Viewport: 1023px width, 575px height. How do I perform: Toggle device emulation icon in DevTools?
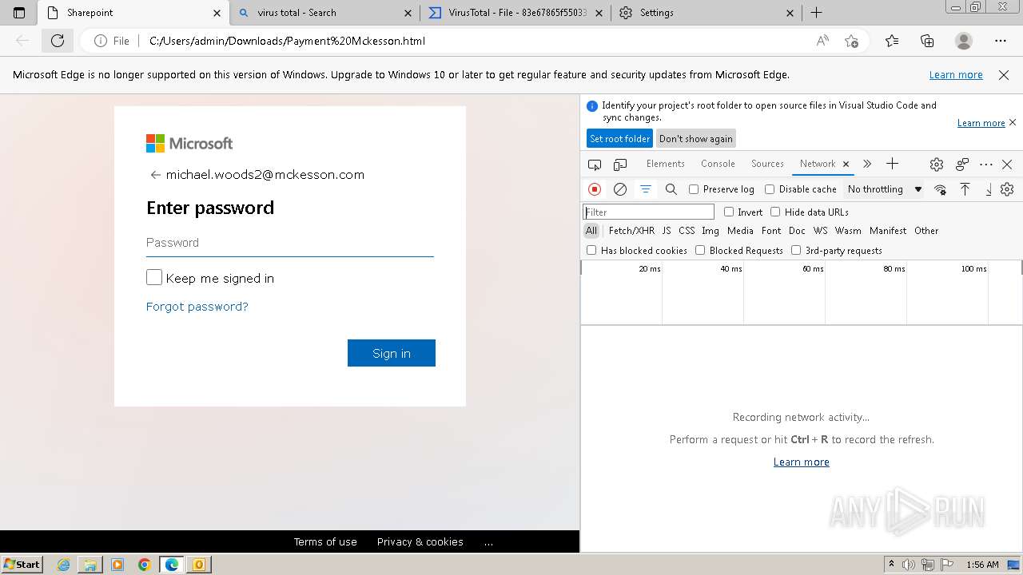tap(620, 165)
